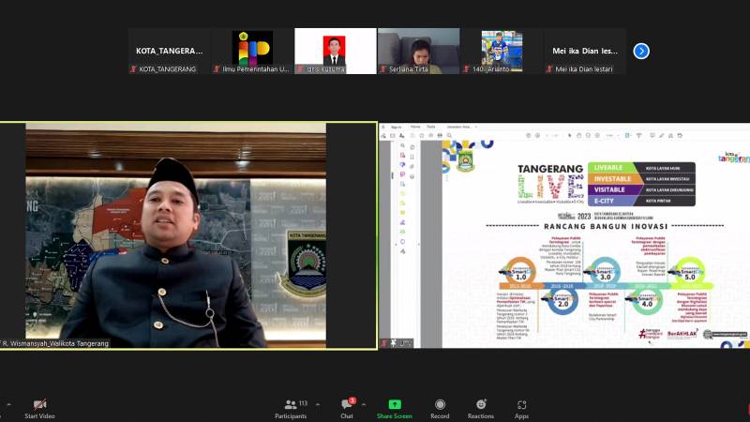
Task: Click the search magnifier in the PDF toolbar
Action: pyautogui.click(x=449, y=135)
